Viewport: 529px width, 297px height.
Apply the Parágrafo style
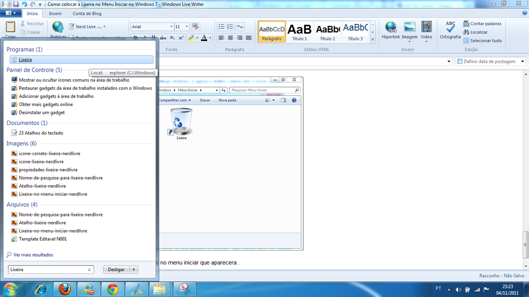click(272, 31)
